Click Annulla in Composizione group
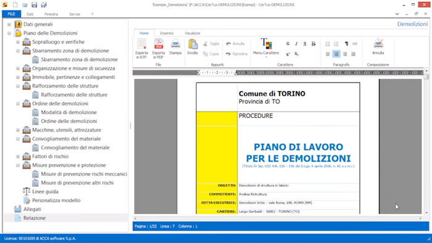This screenshot has width=432, height=243. [378, 46]
